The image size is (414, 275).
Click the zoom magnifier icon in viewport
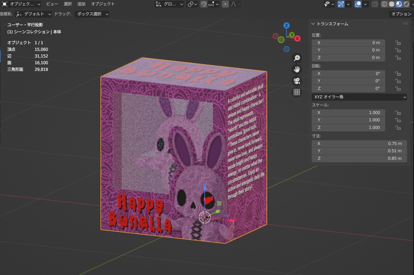pos(297,58)
